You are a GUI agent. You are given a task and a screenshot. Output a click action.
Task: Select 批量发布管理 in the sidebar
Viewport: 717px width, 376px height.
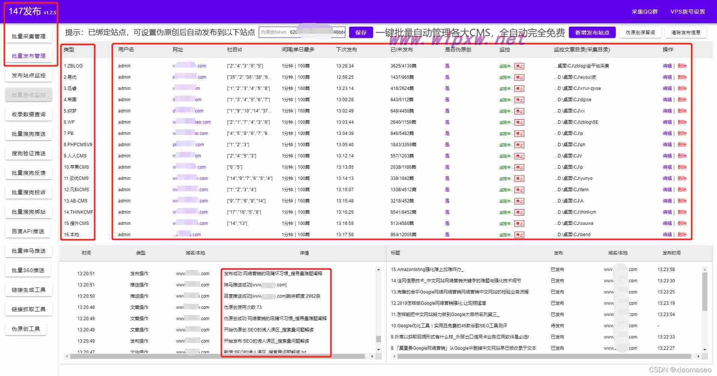pyautogui.click(x=28, y=56)
